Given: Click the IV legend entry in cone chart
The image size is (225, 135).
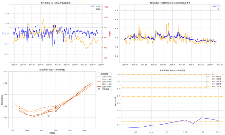Looking at the screenshot, I should pos(210,74).
